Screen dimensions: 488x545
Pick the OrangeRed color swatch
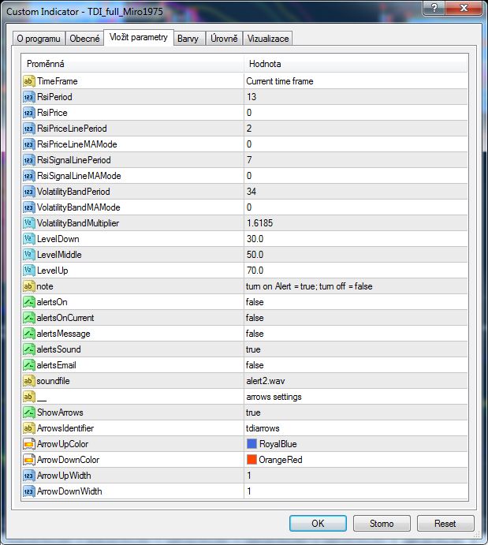(x=251, y=460)
